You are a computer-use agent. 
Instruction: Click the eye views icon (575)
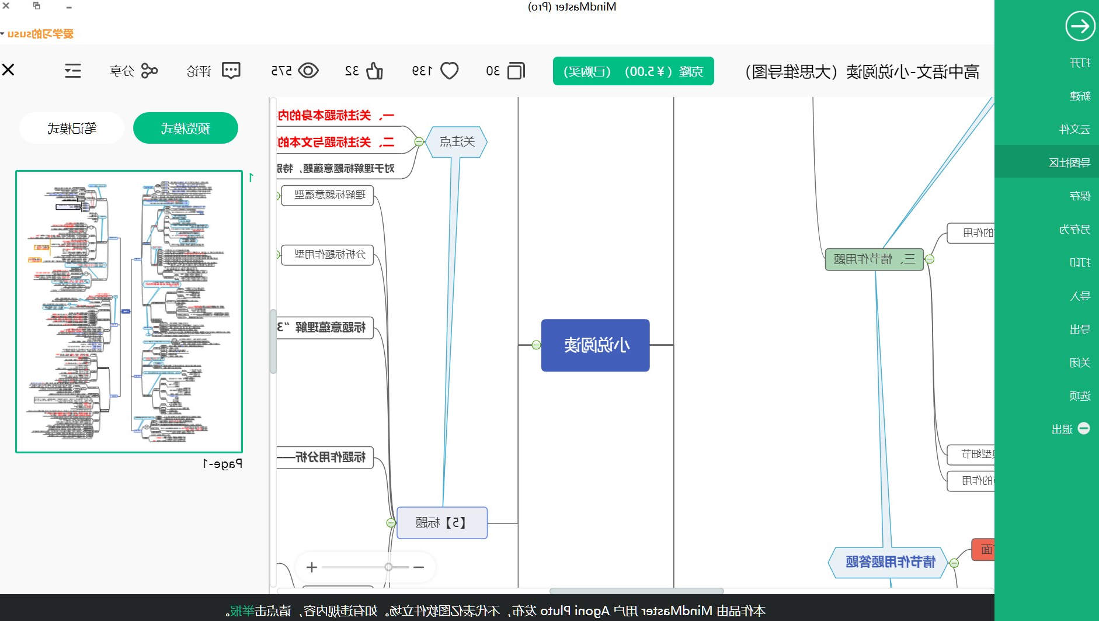(x=308, y=71)
